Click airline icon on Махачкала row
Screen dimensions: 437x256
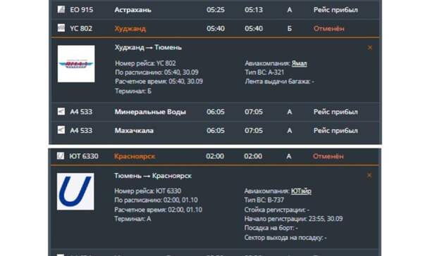61,130
